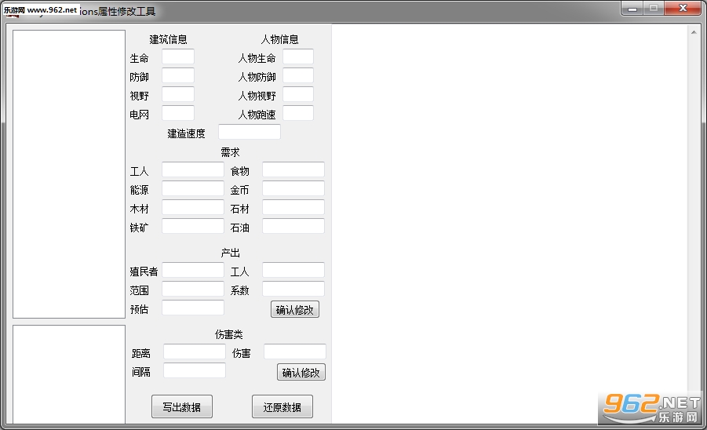Focus the 石材 requirement input field

[x=293, y=208]
